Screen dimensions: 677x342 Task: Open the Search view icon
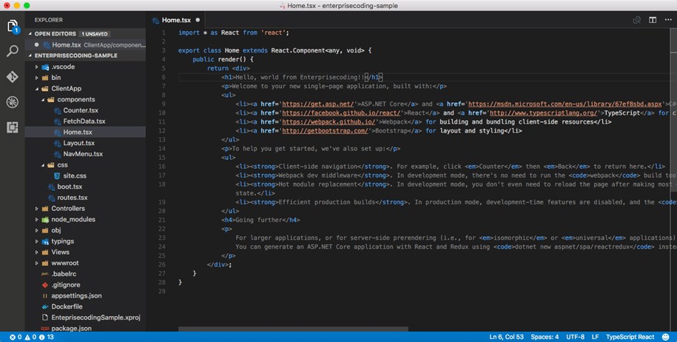click(13, 51)
